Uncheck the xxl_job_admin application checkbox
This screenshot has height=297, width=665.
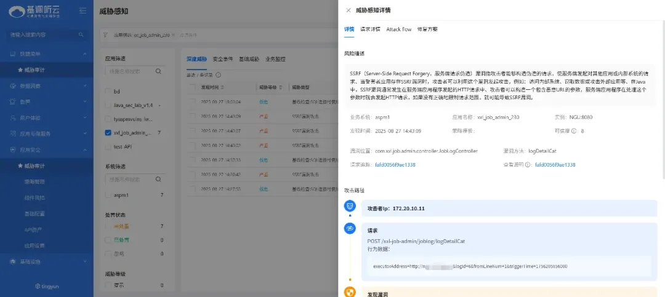tap(108, 133)
